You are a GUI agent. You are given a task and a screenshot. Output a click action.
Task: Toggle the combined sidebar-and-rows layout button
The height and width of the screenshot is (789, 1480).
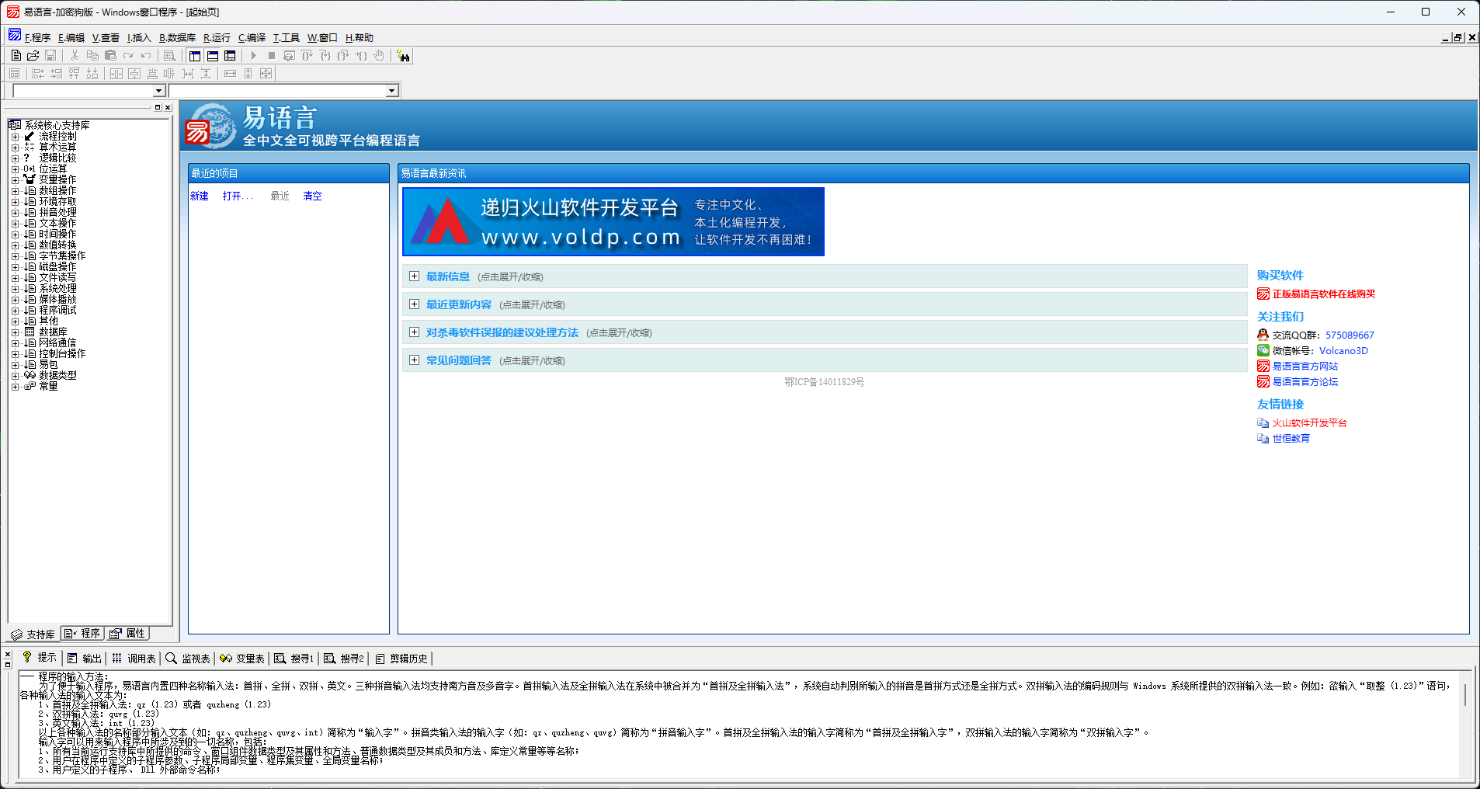tap(230, 56)
